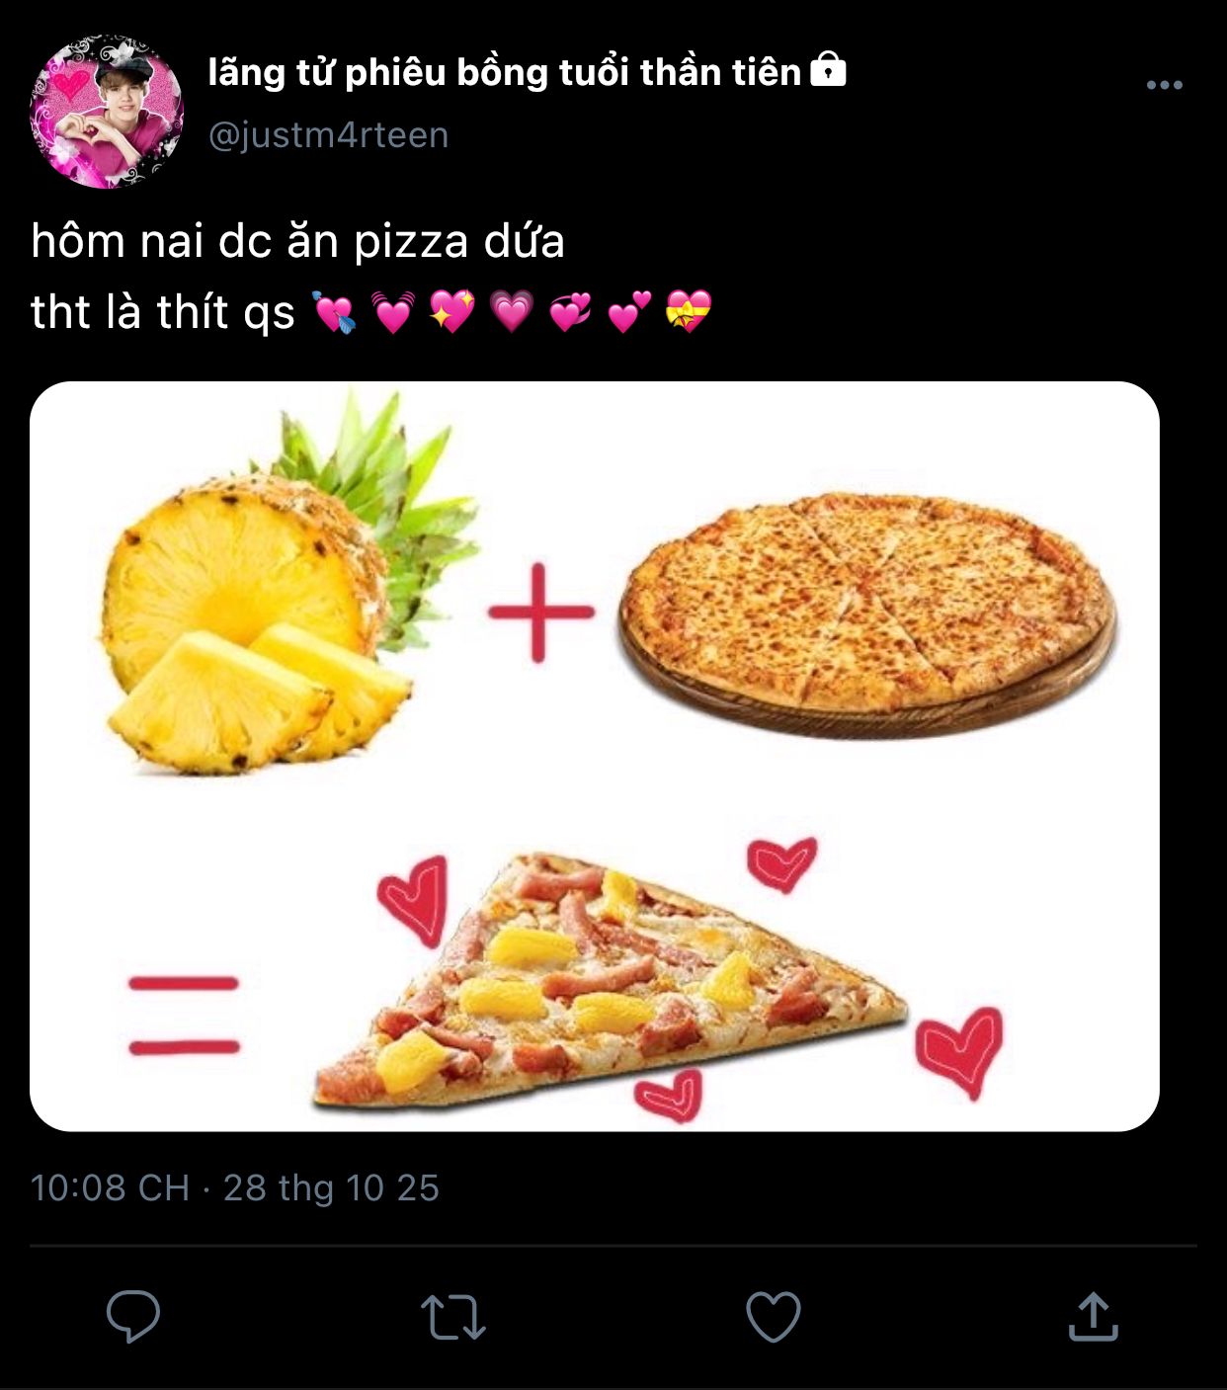The width and height of the screenshot is (1227, 1390).
Task: Click the heart-with-ribbon emoji ending the tweet
Action: point(689,312)
